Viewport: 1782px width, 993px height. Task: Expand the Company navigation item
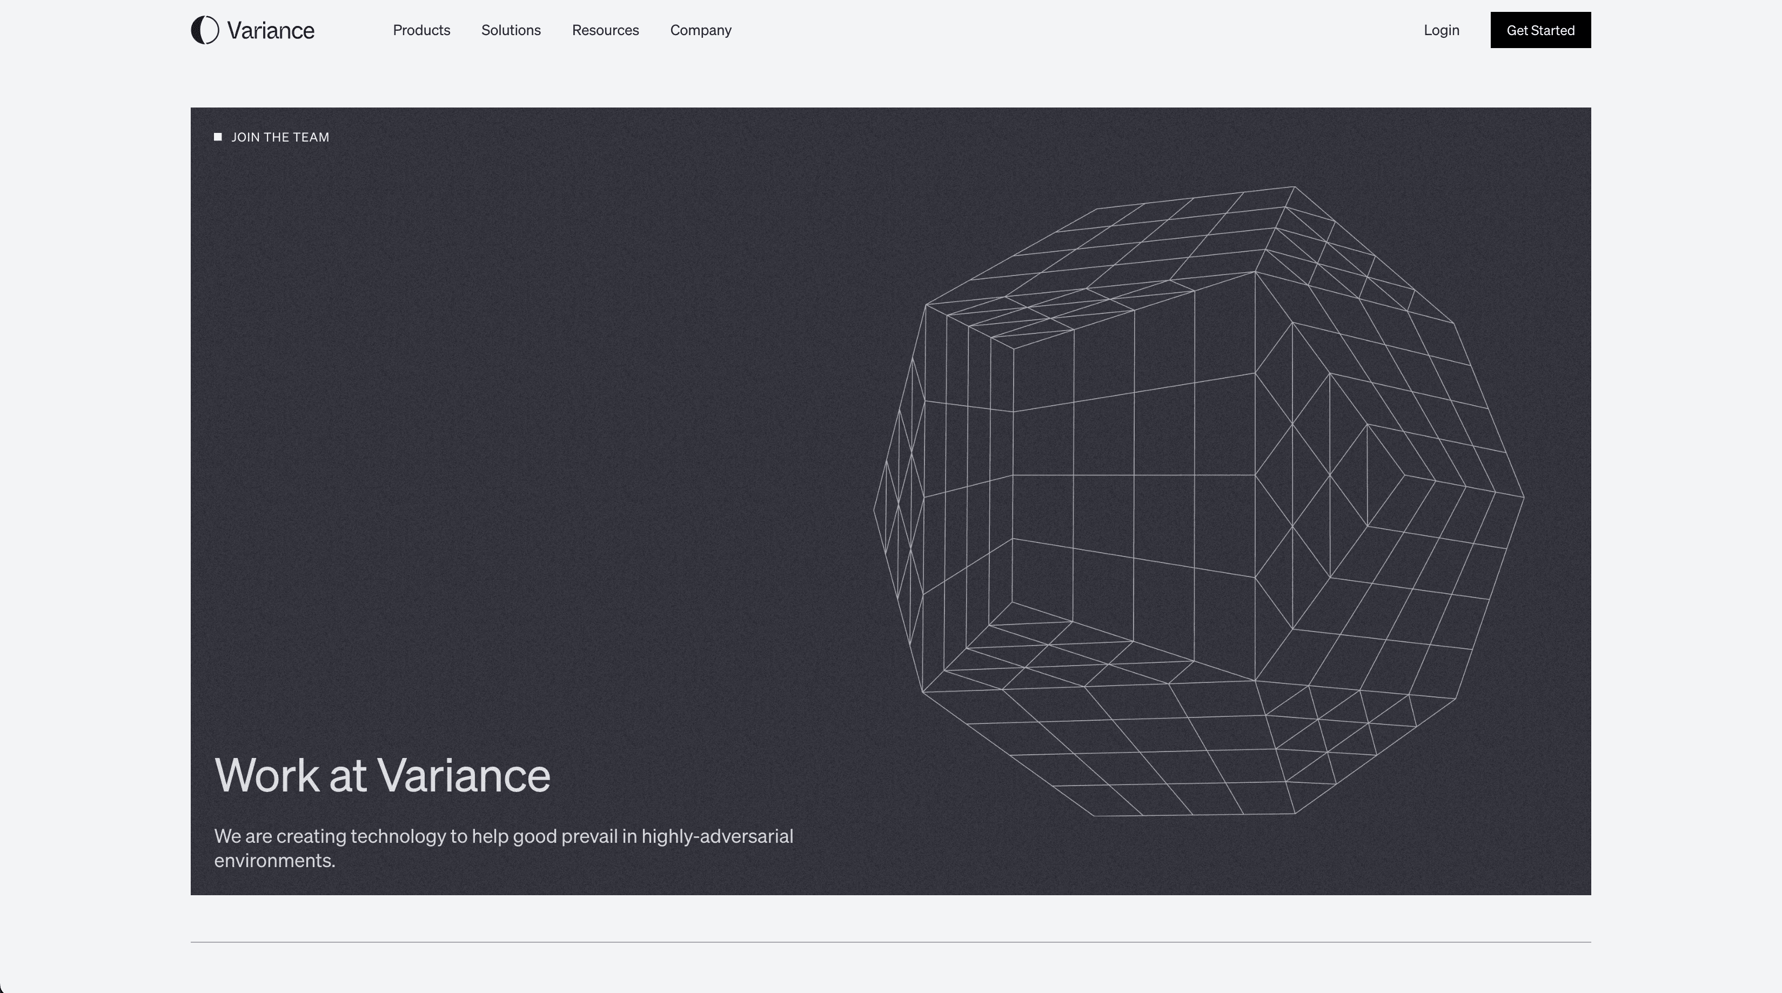click(x=700, y=30)
